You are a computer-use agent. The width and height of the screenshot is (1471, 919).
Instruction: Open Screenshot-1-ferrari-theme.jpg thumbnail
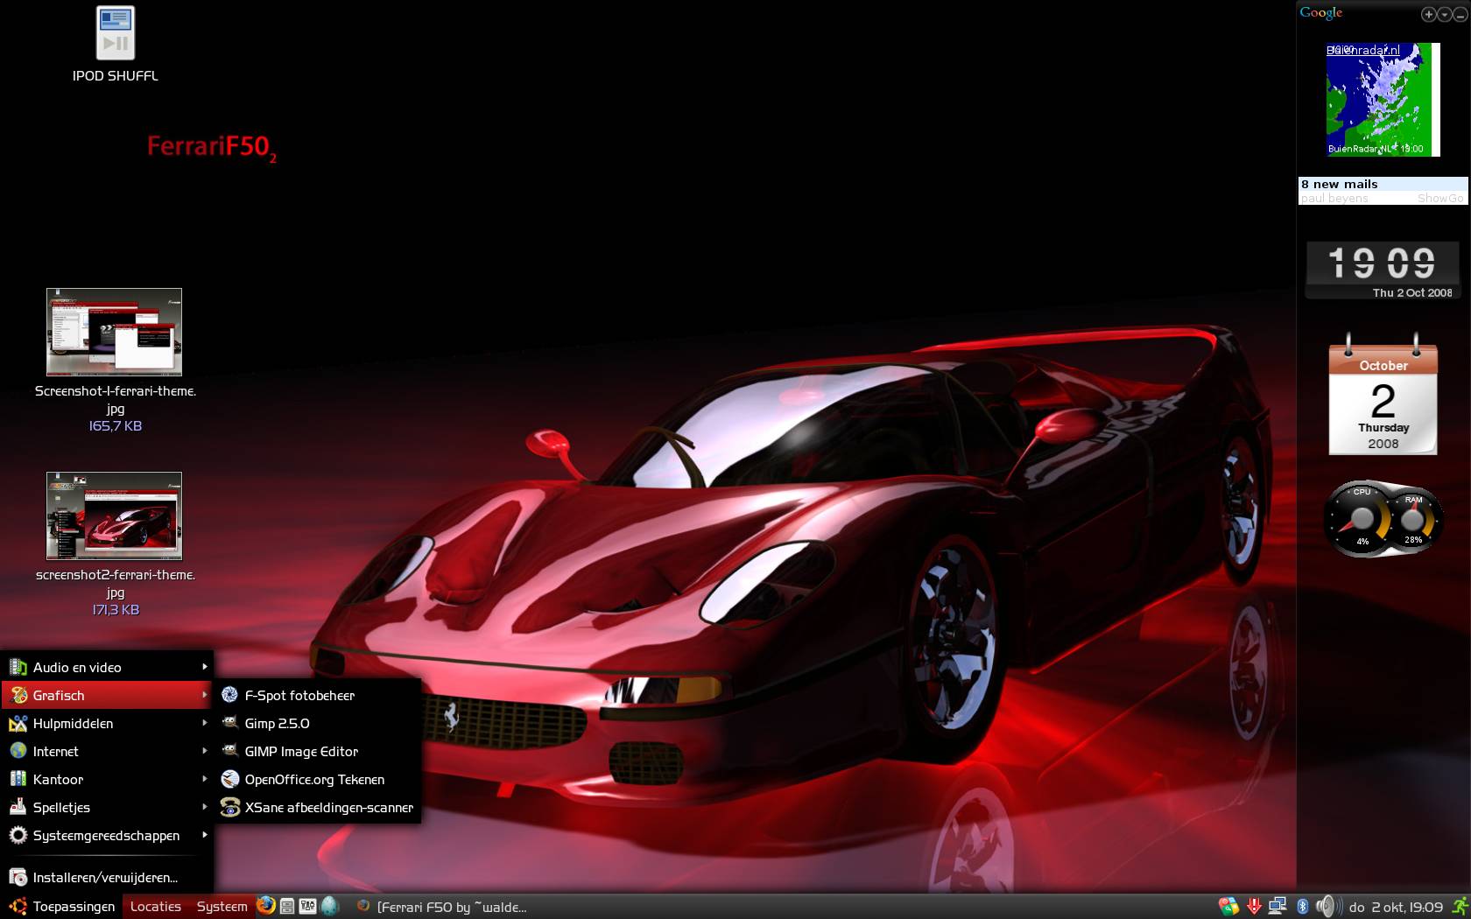(114, 332)
